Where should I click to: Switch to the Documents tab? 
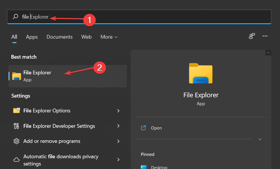[59, 37]
